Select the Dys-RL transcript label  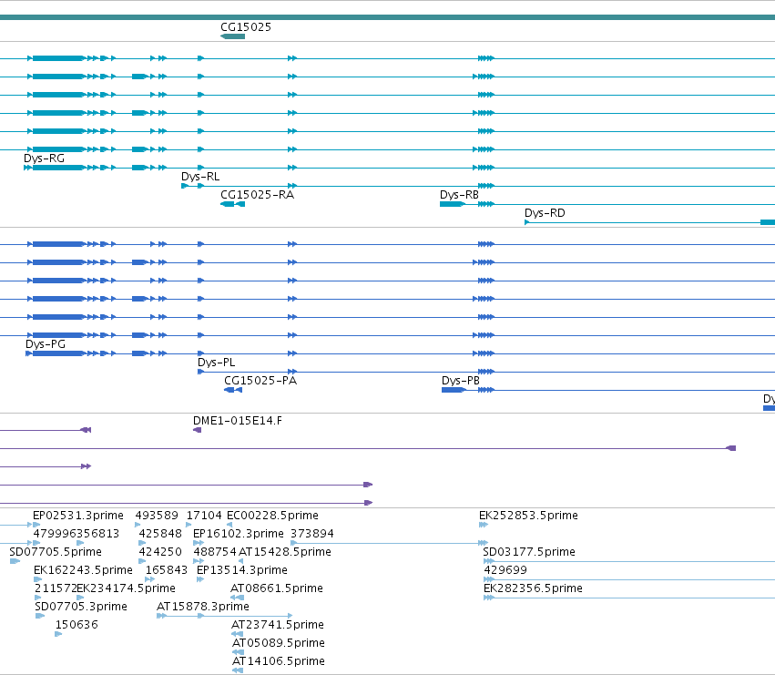click(200, 177)
